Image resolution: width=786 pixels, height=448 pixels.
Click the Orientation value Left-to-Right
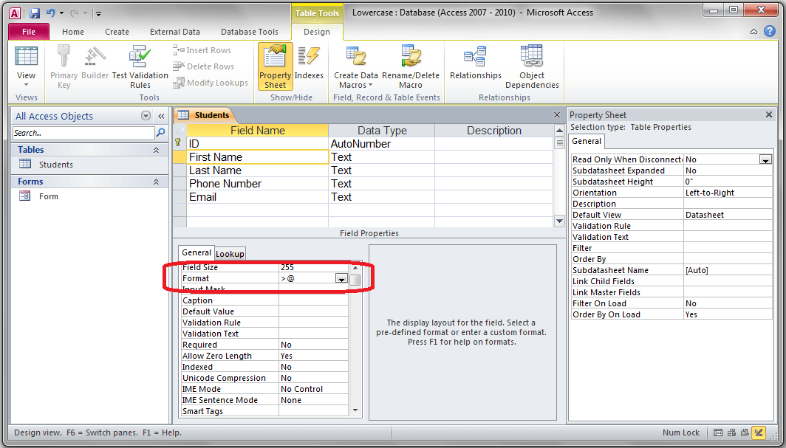point(728,193)
